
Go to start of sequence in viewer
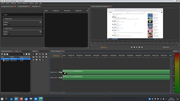[x=132, y=47]
